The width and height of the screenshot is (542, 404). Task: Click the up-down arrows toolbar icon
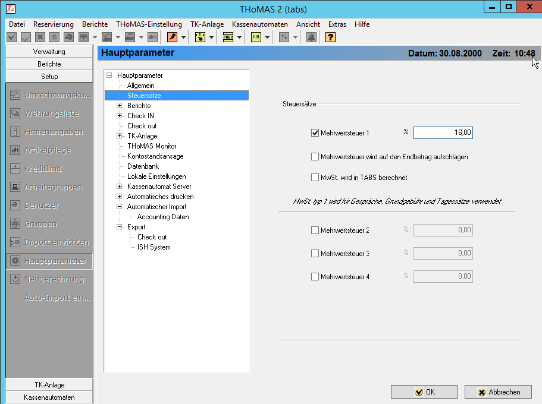tap(284, 37)
